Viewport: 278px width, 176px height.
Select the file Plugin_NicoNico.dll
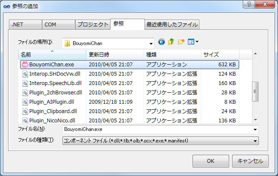point(52,121)
